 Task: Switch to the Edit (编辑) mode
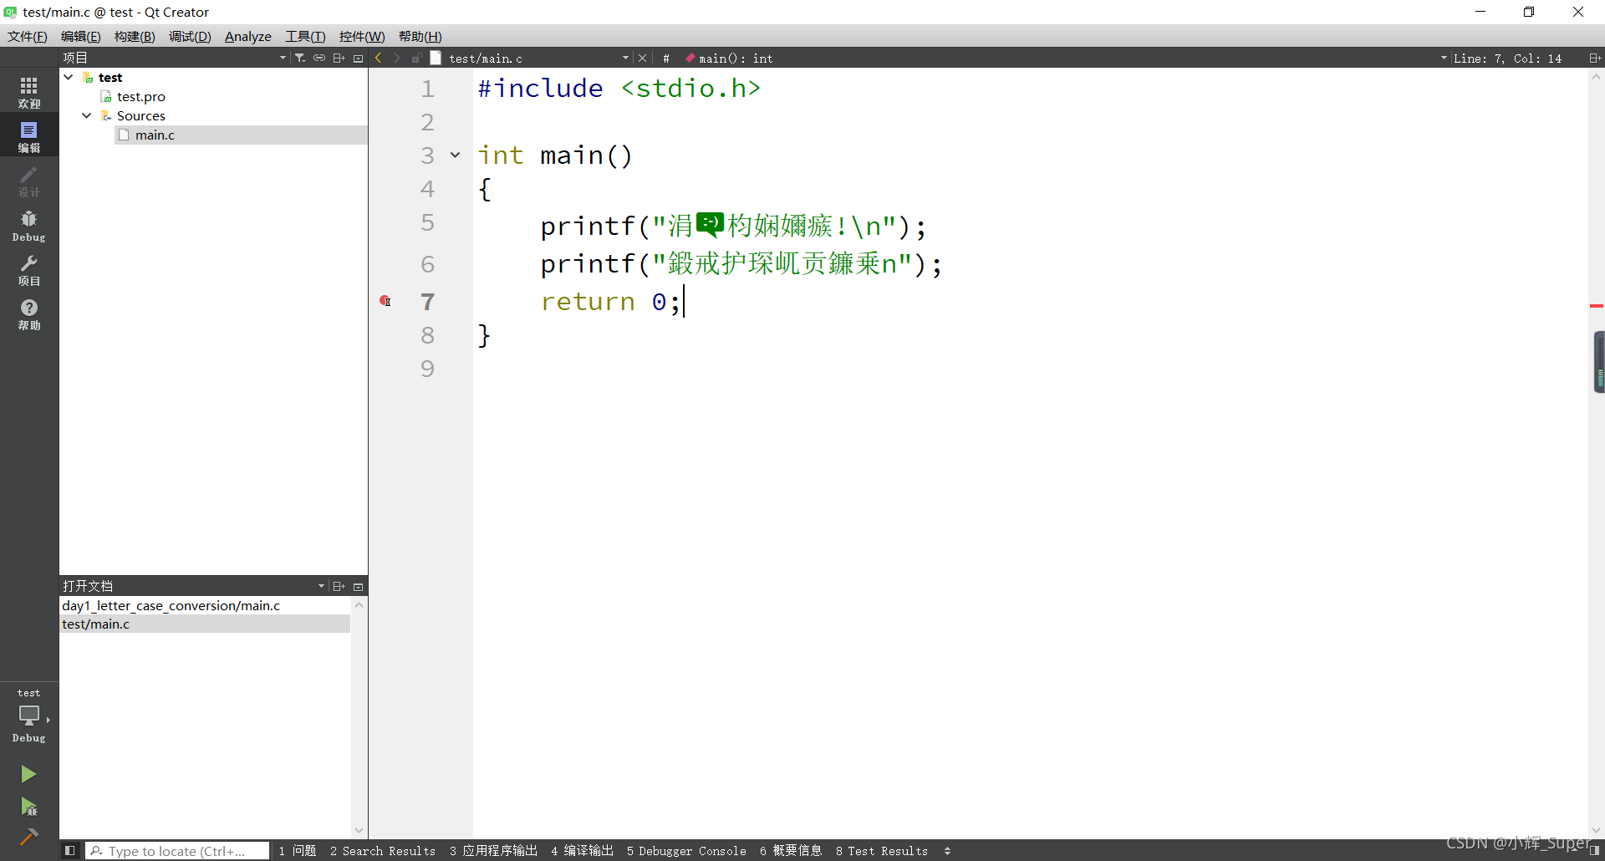click(x=29, y=136)
